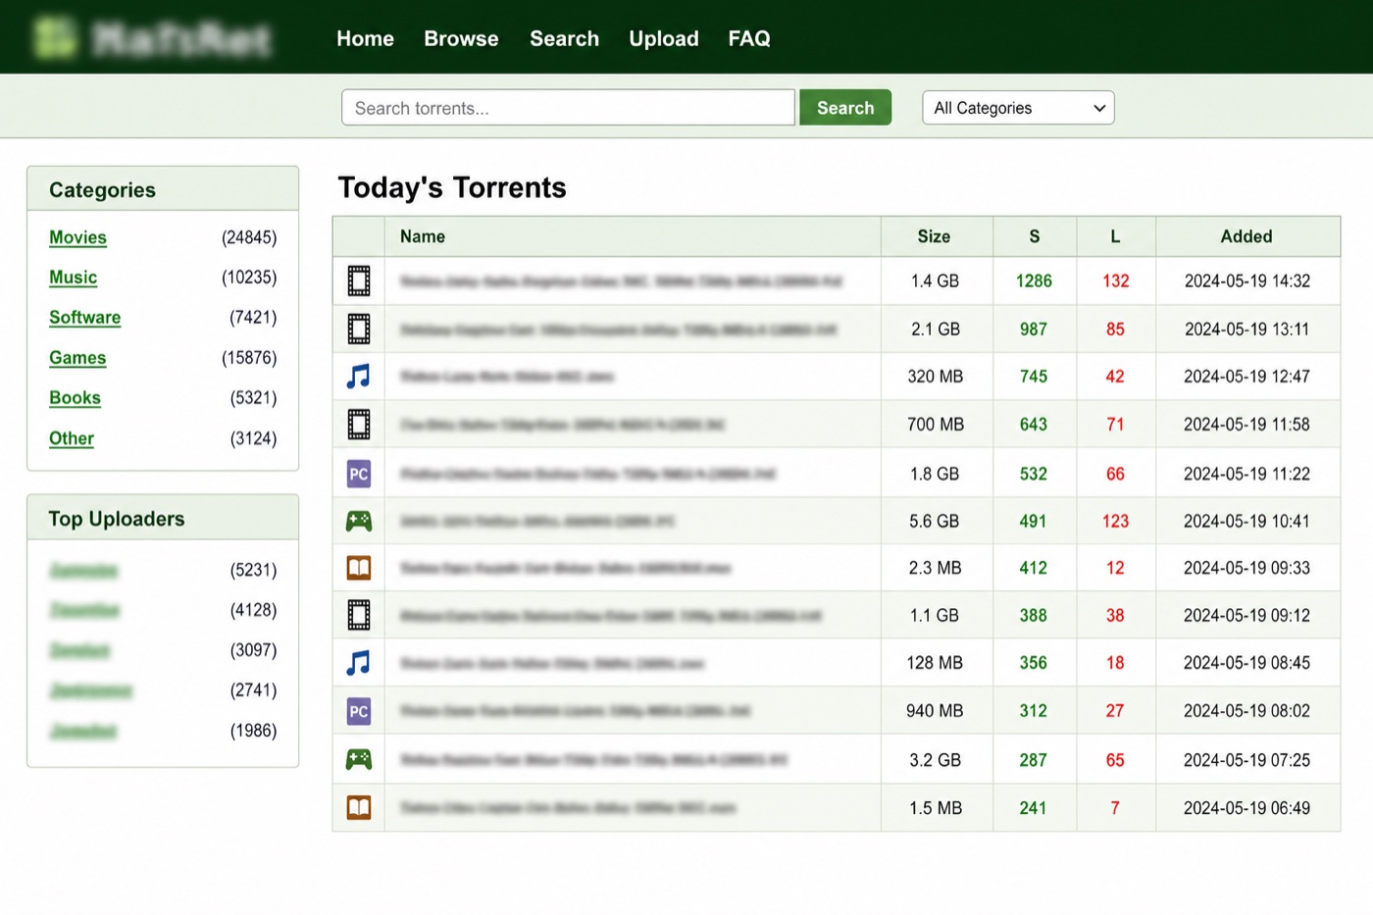Screen dimensions: 1373x915
Task: Open the uploader with 4128 uploads
Action: [84, 610]
